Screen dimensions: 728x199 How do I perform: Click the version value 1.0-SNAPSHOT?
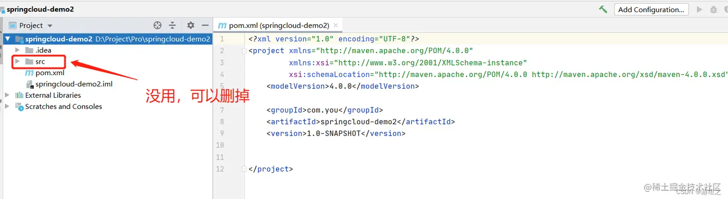(334, 133)
